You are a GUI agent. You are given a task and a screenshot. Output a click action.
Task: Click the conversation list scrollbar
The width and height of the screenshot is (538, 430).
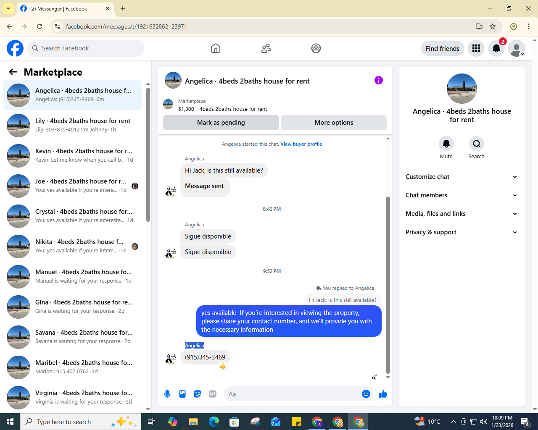[148, 155]
